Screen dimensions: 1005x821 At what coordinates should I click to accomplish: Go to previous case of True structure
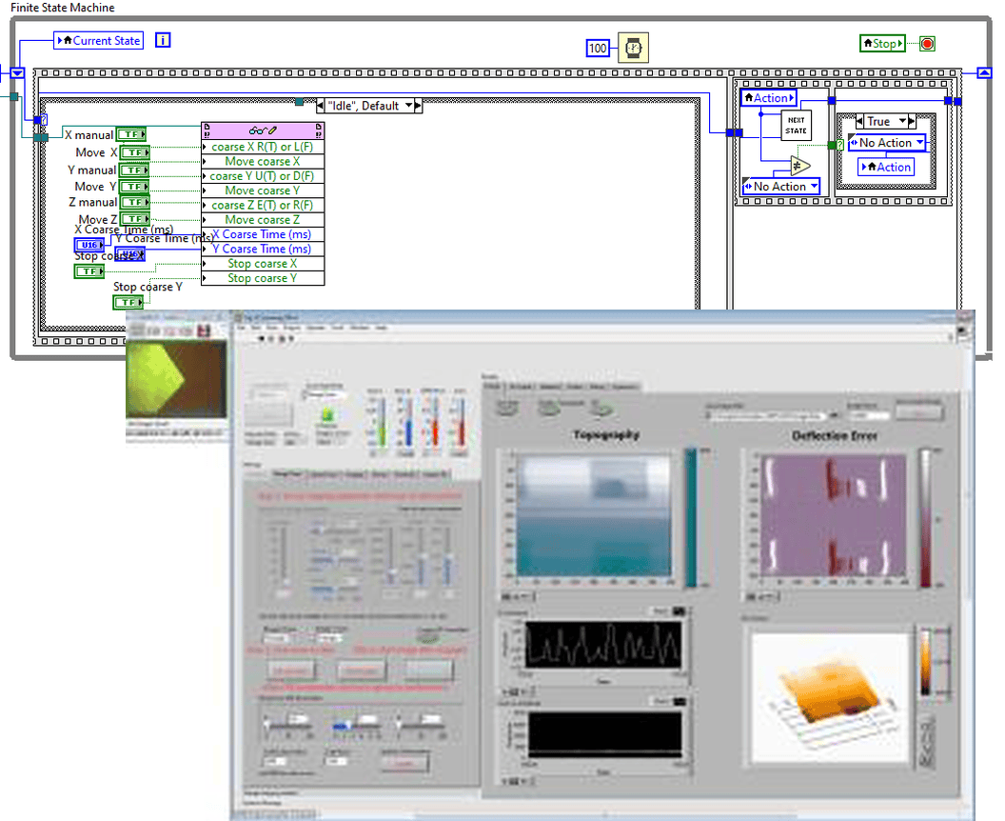tap(860, 121)
